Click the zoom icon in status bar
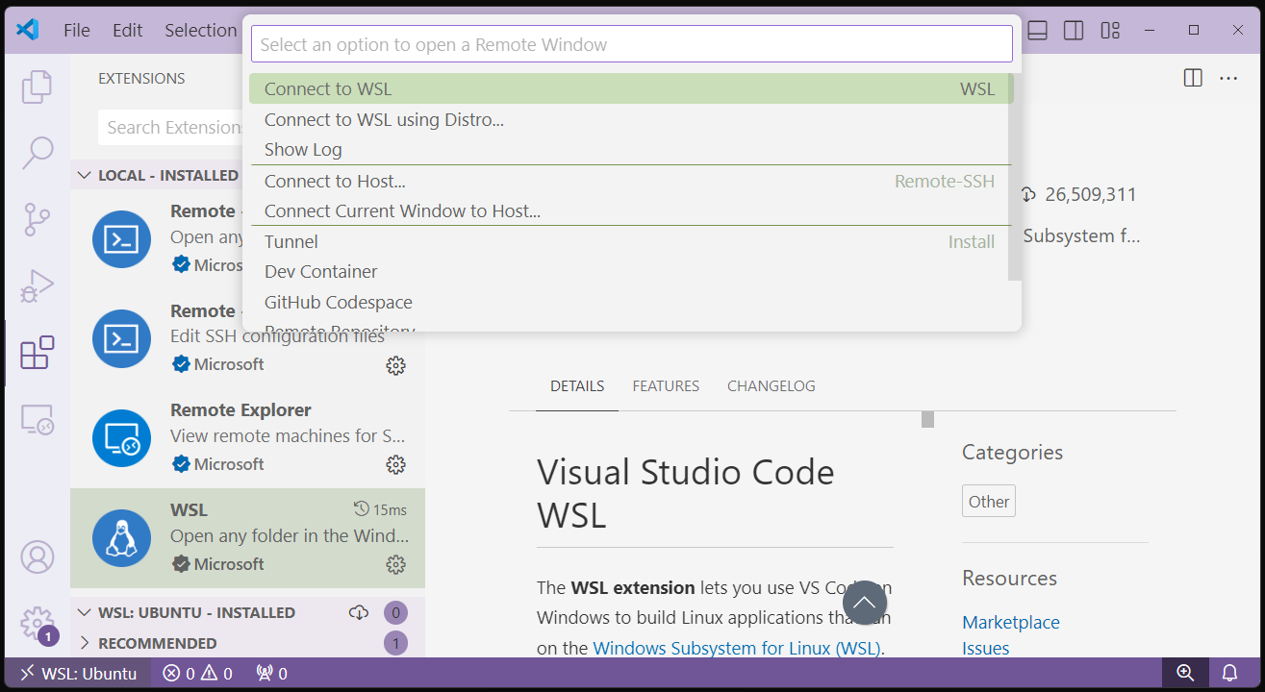Screen dimensions: 1265x692 1185,674
